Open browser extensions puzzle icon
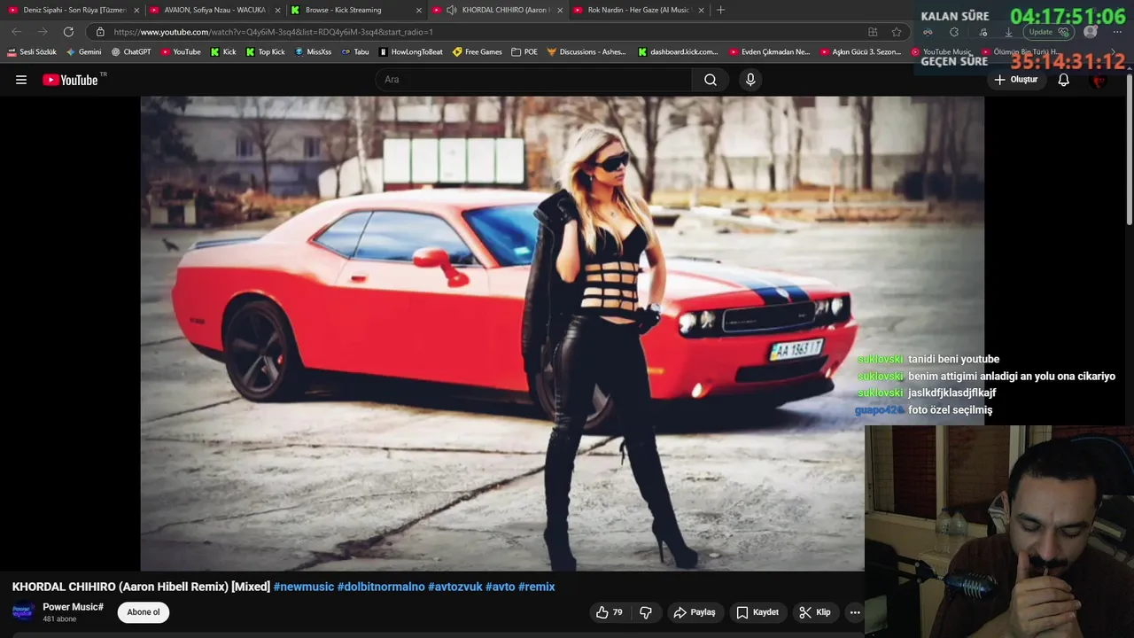1134x638 pixels. [x=954, y=32]
